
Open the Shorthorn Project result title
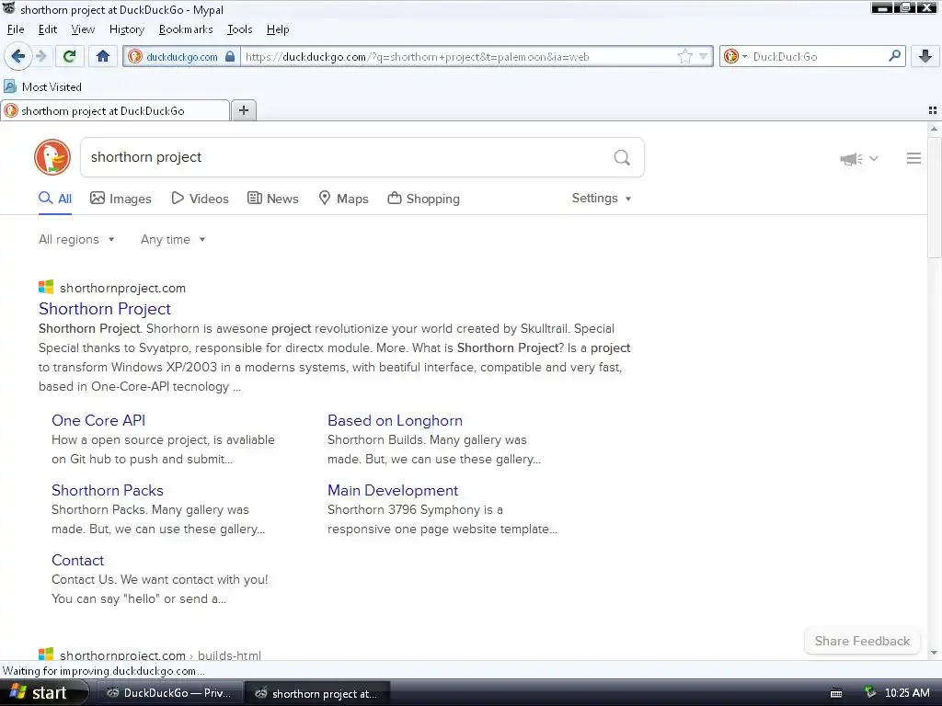click(x=105, y=309)
